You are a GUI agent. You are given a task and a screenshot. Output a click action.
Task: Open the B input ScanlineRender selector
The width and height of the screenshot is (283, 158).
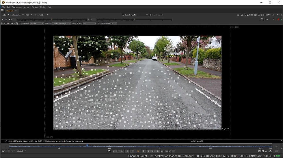click(156, 15)
